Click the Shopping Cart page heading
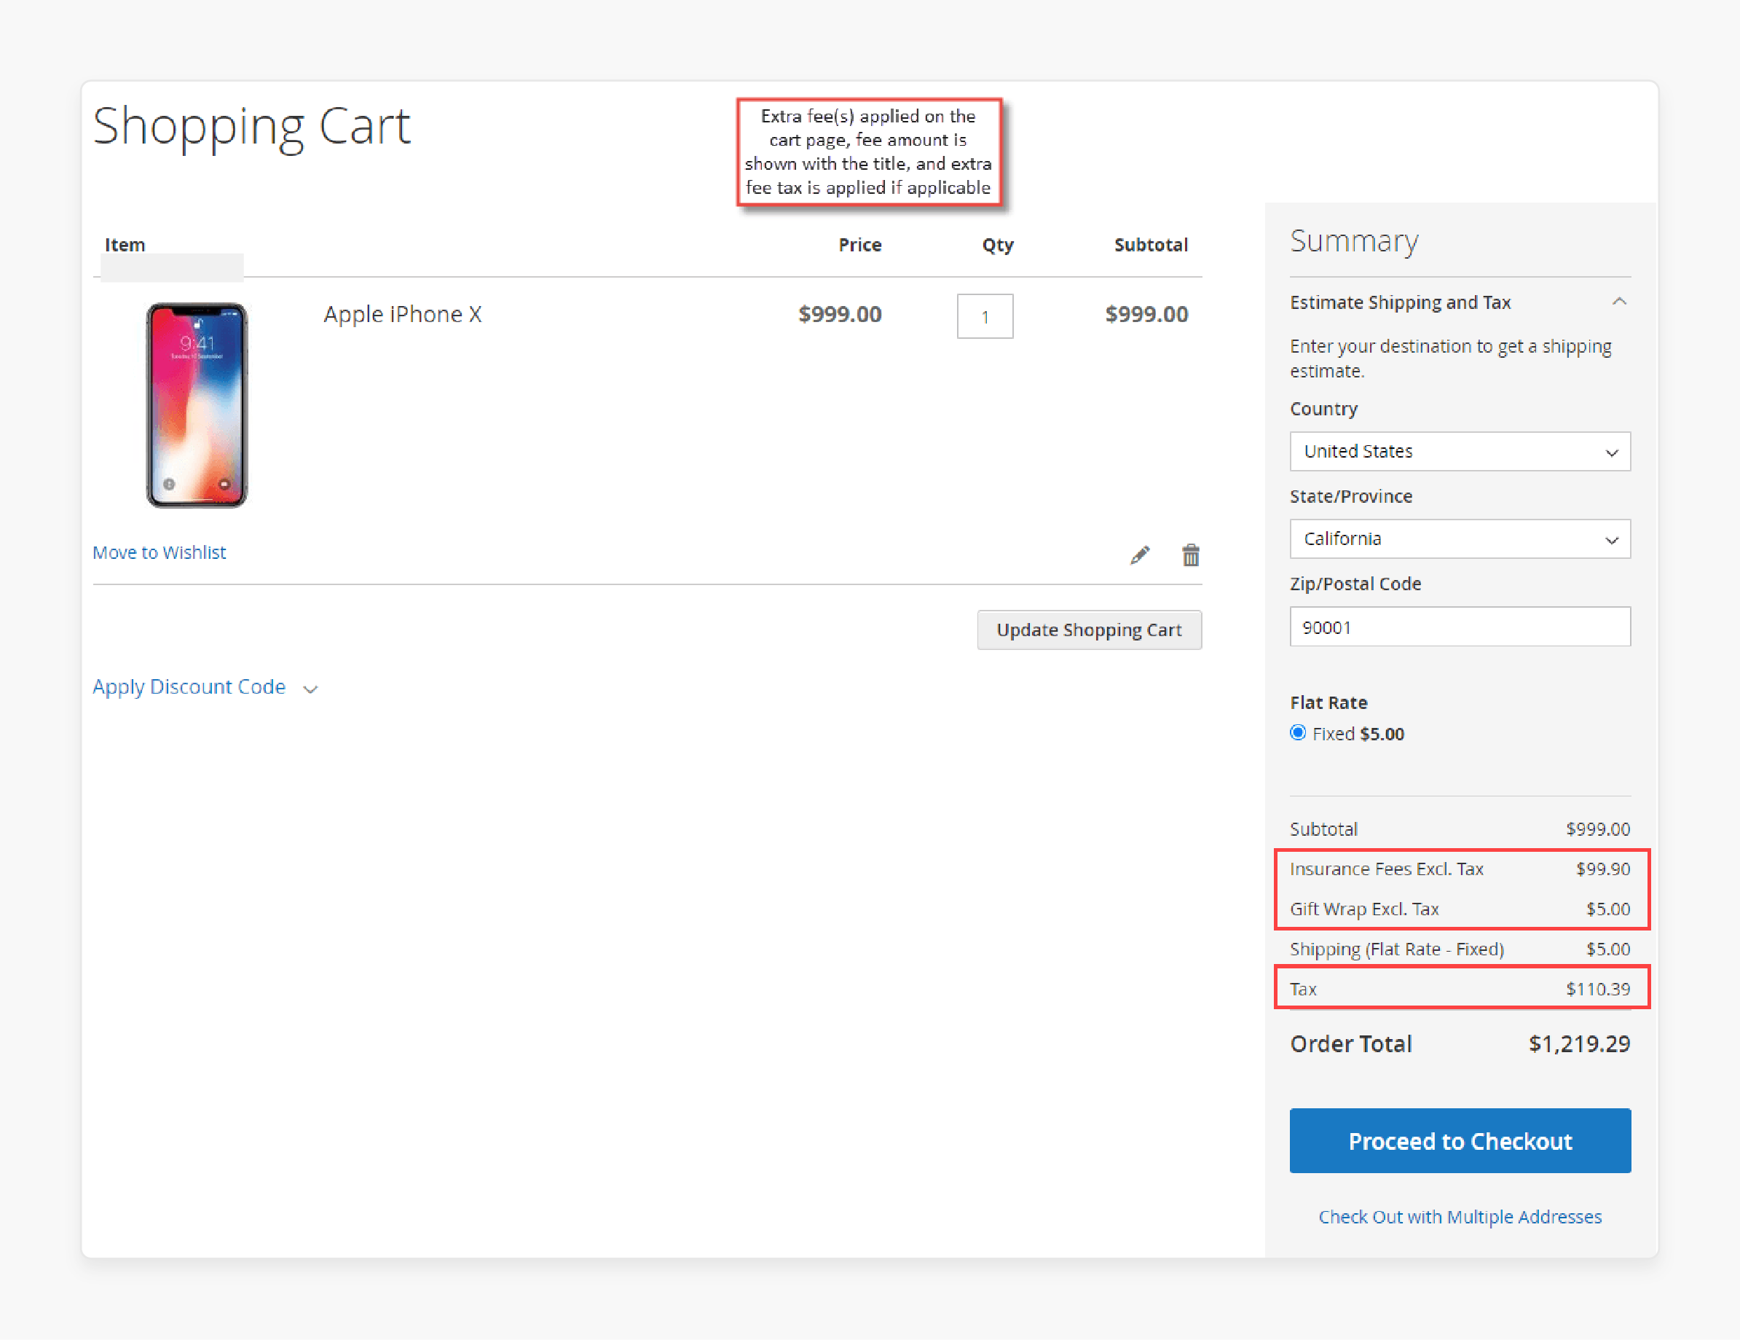The image size is (1740, 1340). click(252, 128)
